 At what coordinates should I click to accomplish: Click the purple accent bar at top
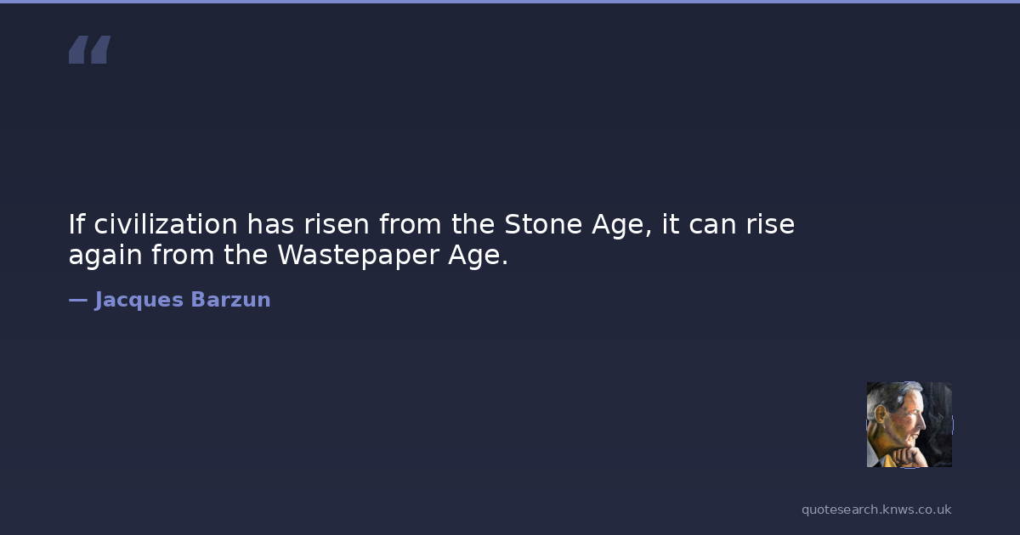tap(510, 2)
